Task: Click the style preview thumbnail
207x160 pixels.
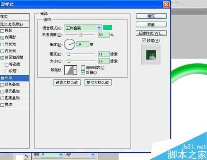Action: pyautogui.click(x=151, y=55)
